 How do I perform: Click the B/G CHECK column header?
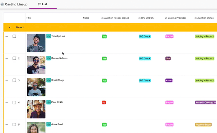pos(146,18)
